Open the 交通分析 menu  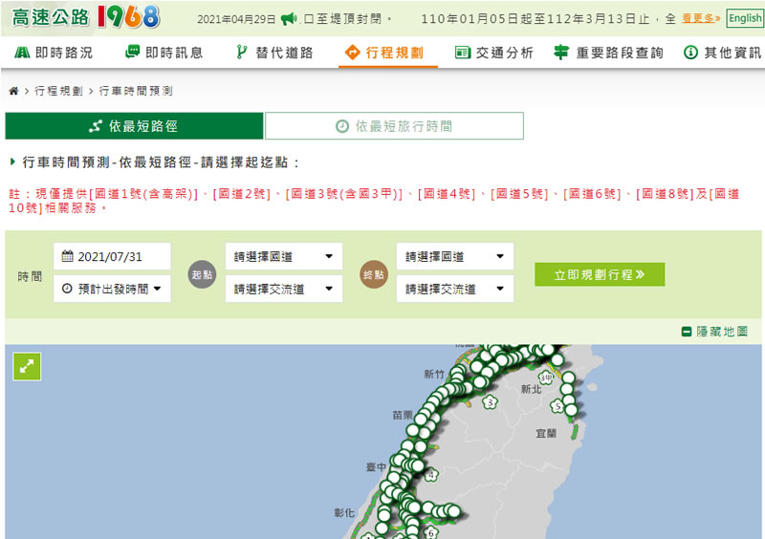[494, 53]
